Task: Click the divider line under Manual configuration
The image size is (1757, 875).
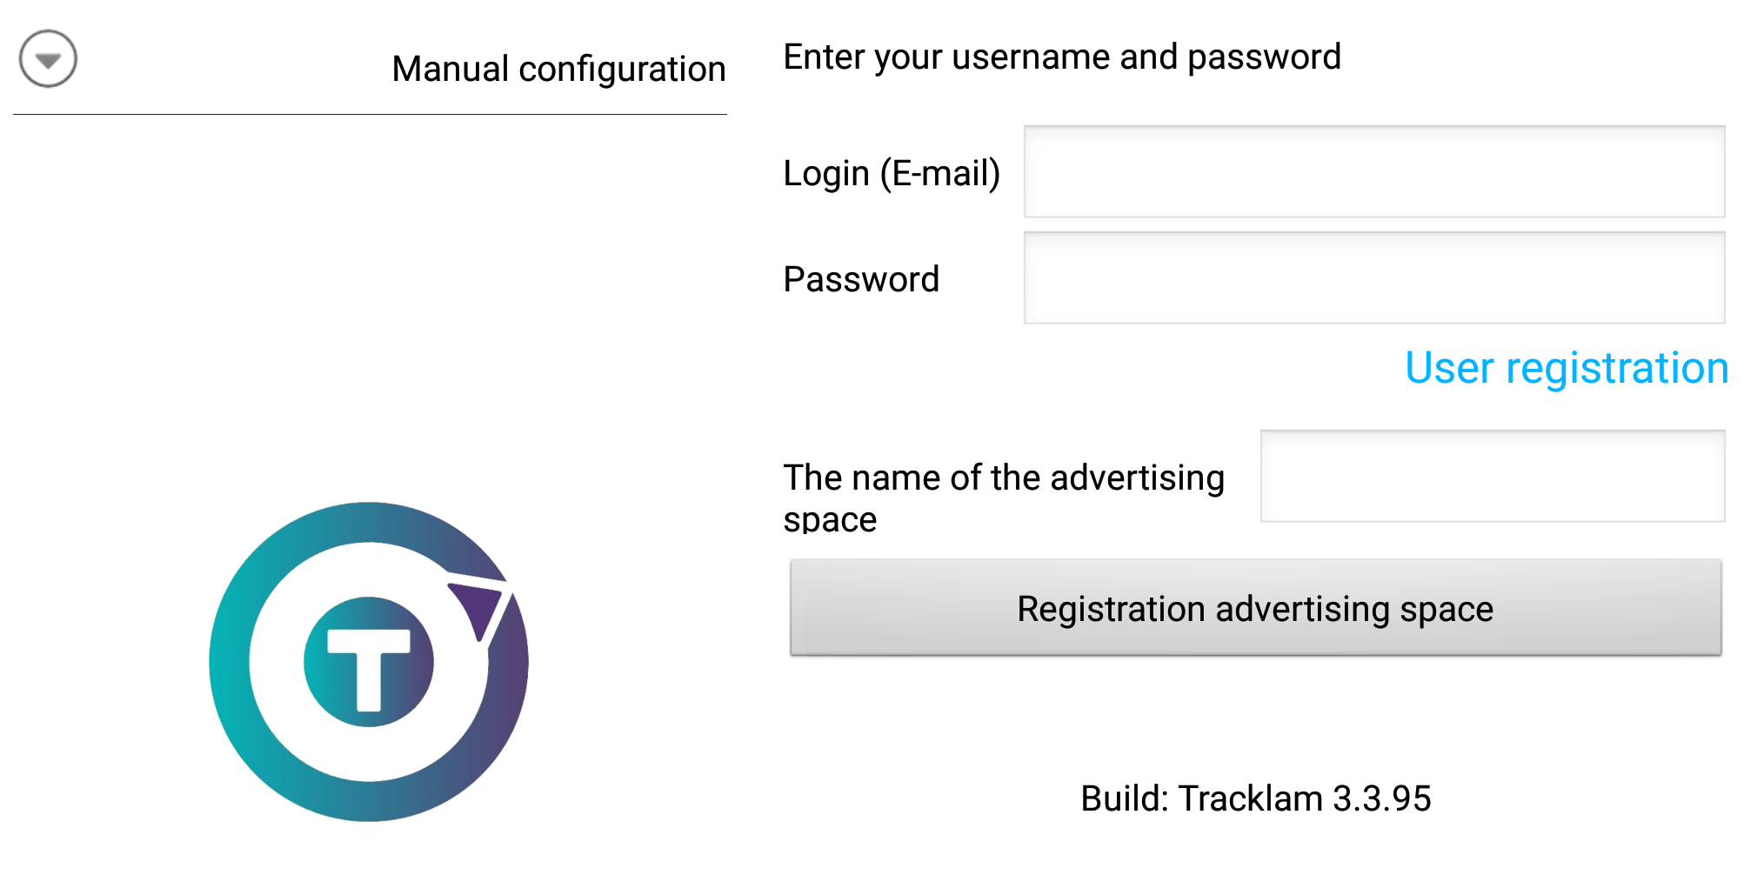Action: click(x=370, y=114)
